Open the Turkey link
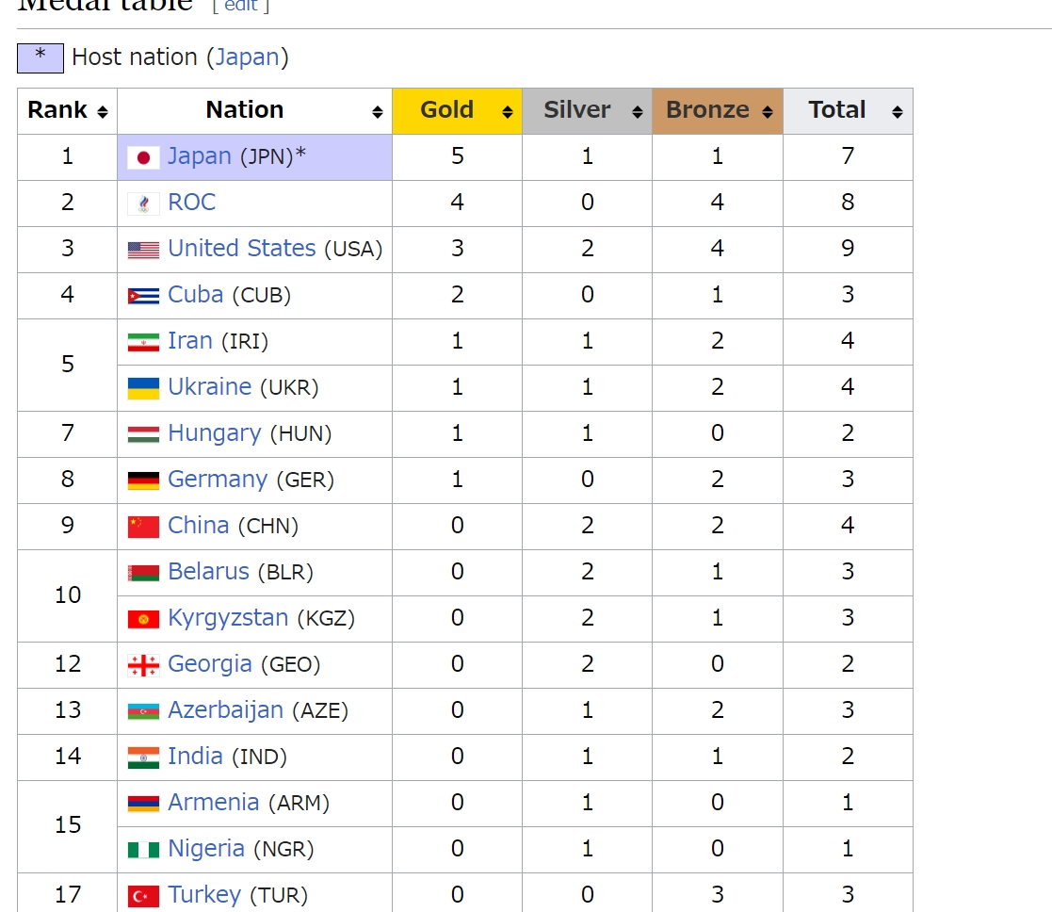This screenshot has height=912, width=1052. click(x=204, y=895)
